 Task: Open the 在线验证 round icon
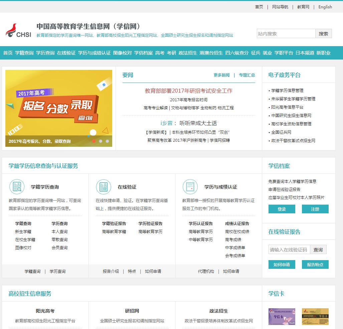[104, 187]
